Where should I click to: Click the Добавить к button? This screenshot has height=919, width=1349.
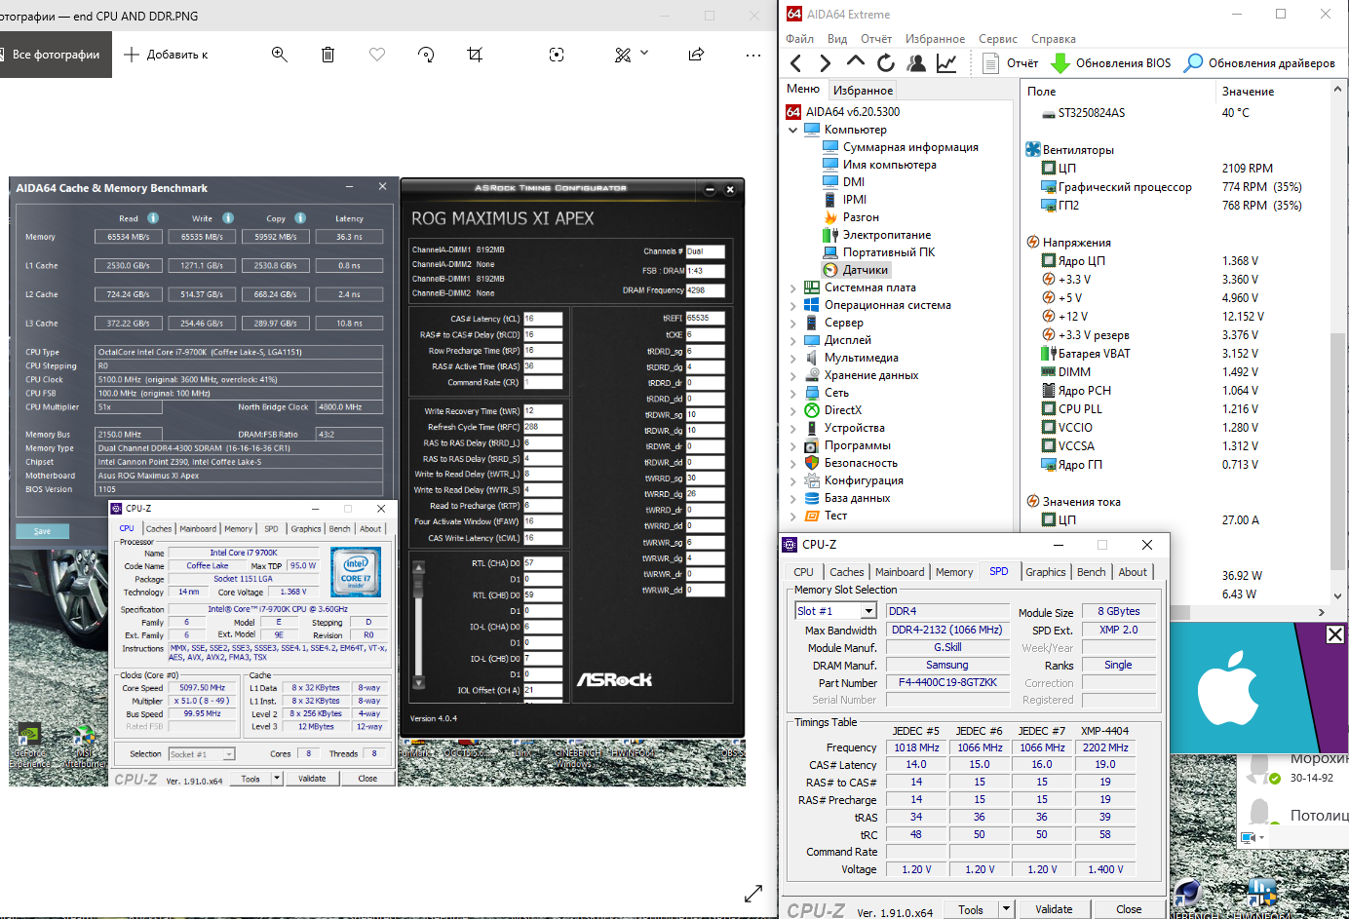point(167,55)
